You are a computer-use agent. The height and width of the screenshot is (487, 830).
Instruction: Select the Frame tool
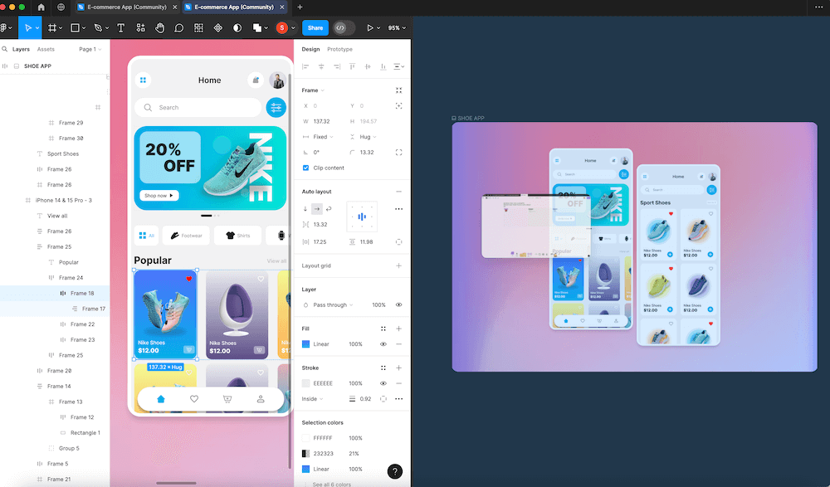pyautogui.click(x=53, y=27)
